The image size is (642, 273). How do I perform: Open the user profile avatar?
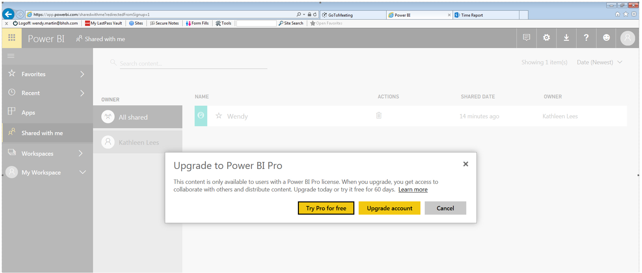coord(628,38)
